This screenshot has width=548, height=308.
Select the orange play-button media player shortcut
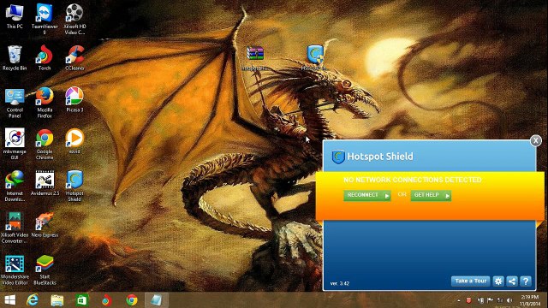74,142
